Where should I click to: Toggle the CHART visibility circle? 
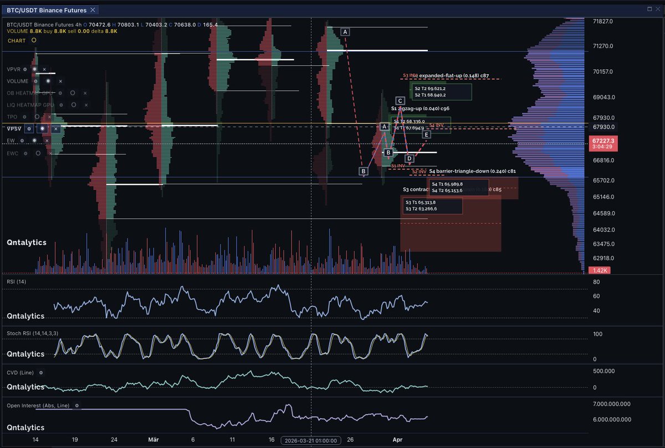tap(34, 40)
